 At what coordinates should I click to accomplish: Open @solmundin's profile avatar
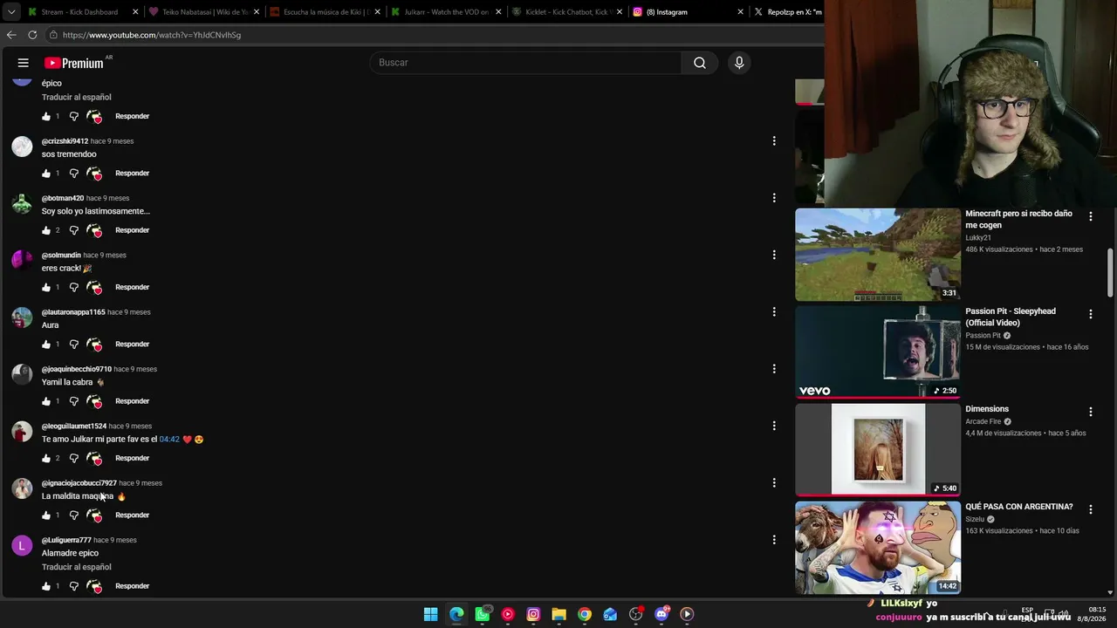coord(22,260)
